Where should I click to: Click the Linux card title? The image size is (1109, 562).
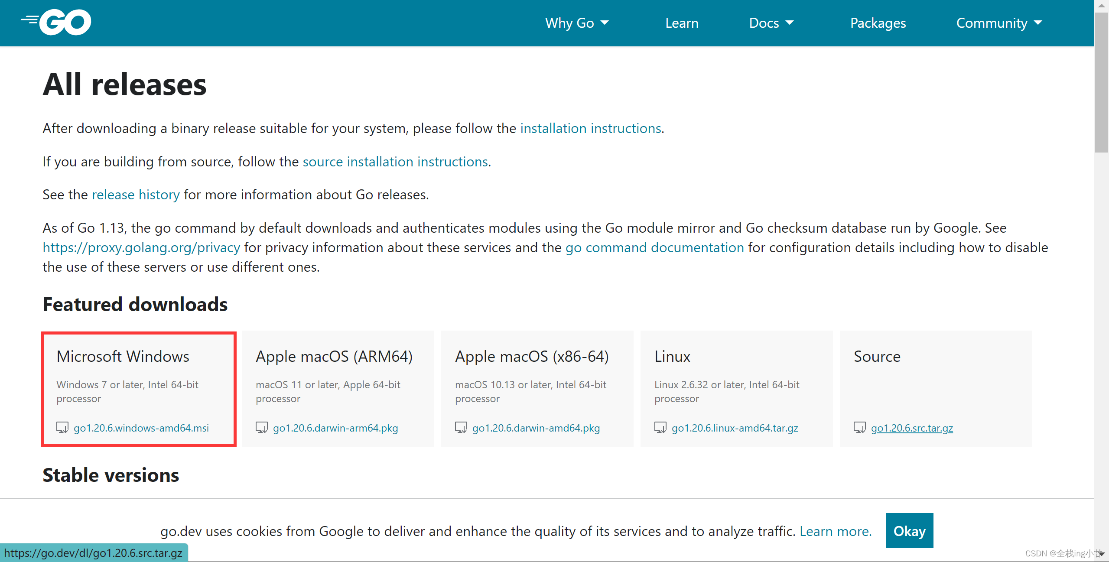[672, 356]
